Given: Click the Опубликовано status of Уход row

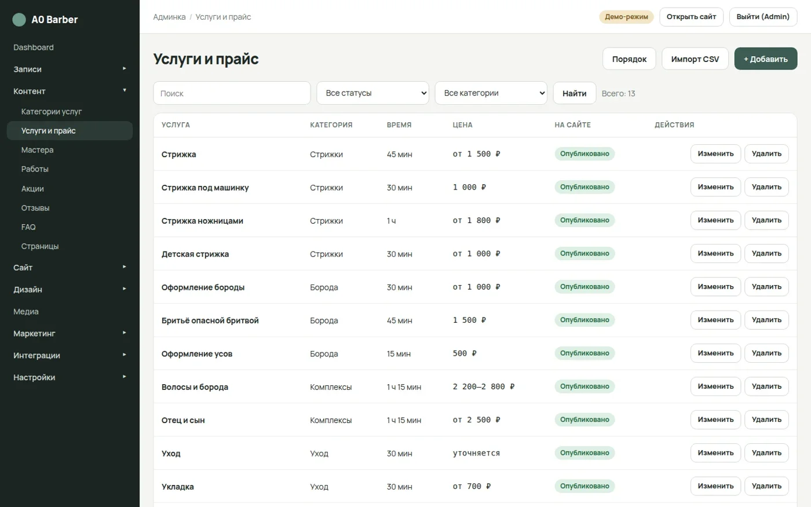Looking at the screenshot, I should tap(584, 453).
